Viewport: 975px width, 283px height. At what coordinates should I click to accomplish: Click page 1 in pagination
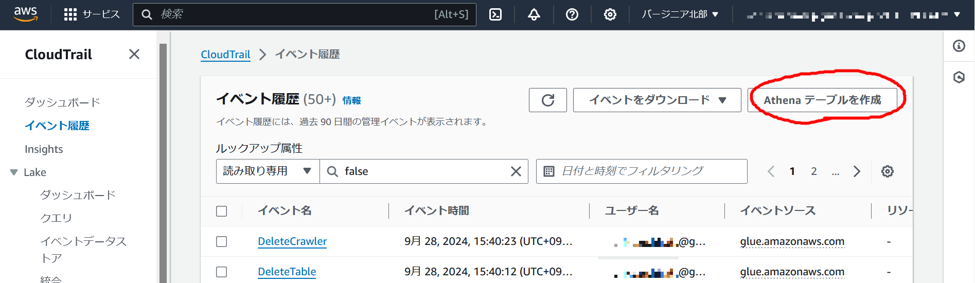(792, 171)
